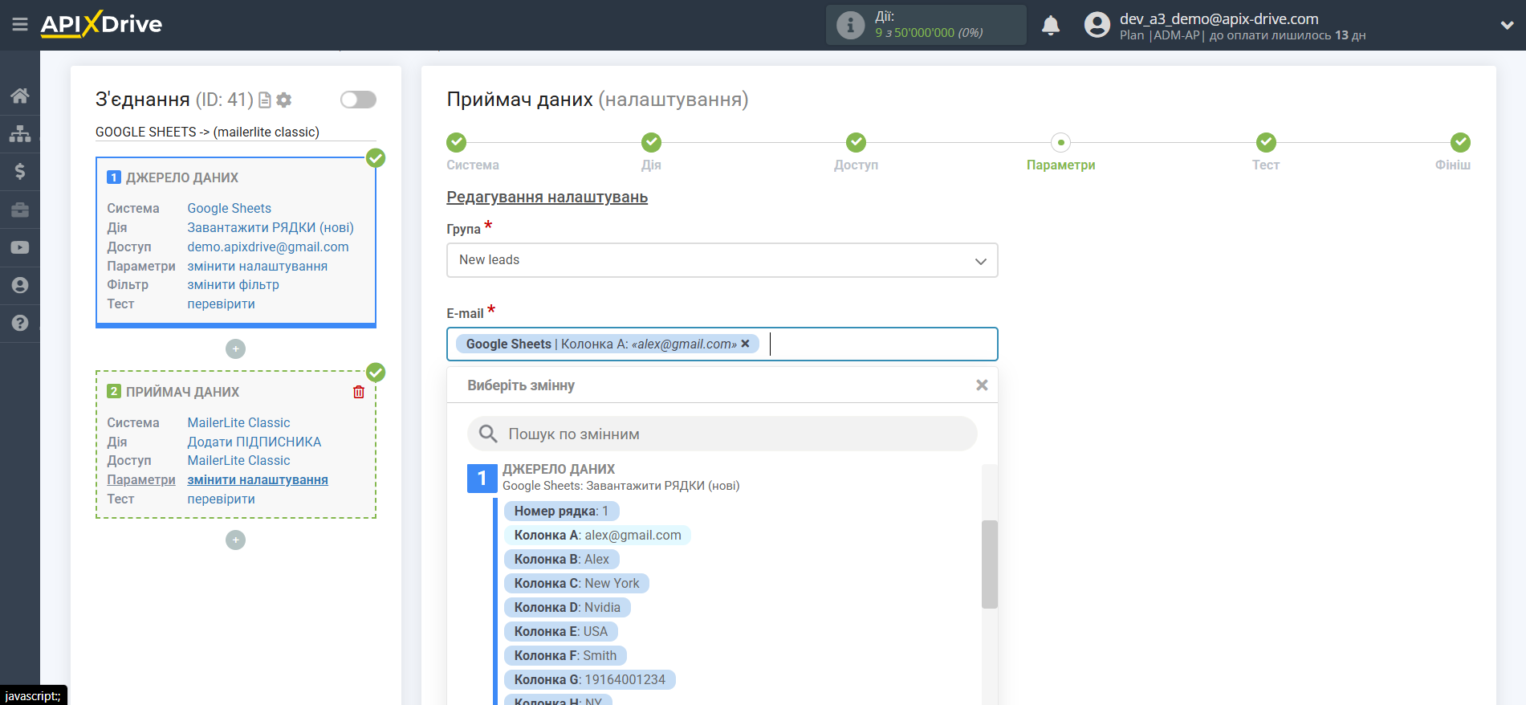Go to the Тест step
1526x705 pixels.
1266,143
